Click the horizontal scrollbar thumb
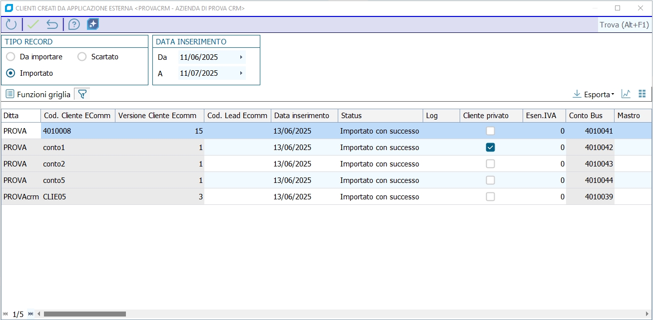Screen dimensions: 653x320 [x=84, y=314]
